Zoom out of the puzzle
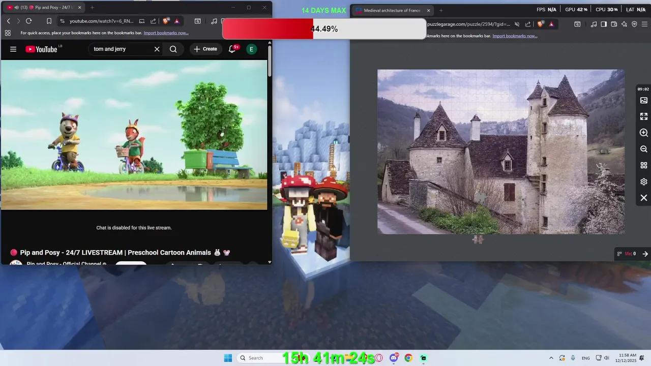The width and height of the screenshot is (651, 366). [x=644, y=149]
